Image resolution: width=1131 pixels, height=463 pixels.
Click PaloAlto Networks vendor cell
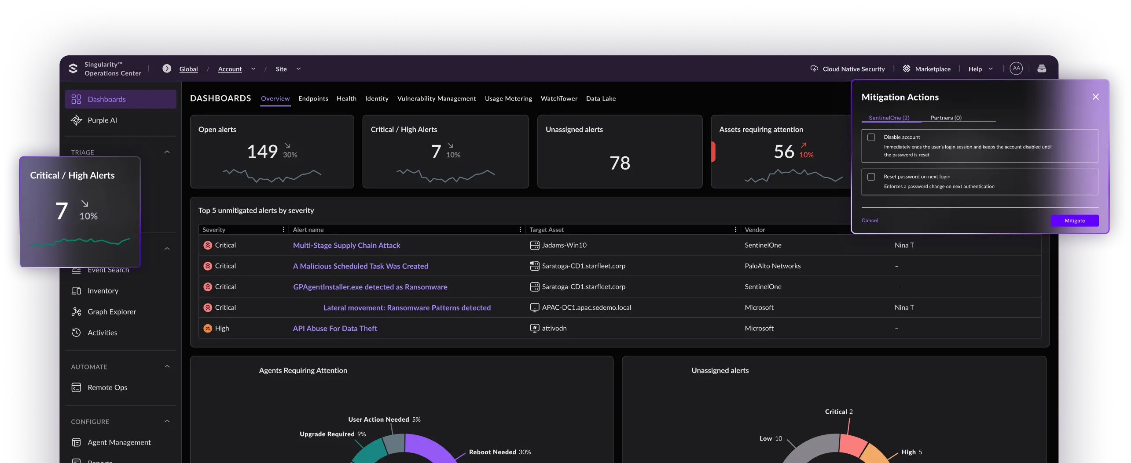pyautogui.click(x=772, y=266)
